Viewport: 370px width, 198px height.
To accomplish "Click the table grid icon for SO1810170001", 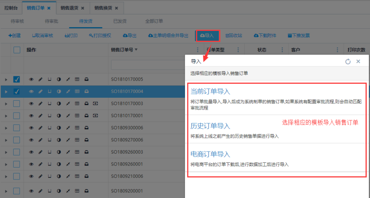I will [x=77, y=115].
